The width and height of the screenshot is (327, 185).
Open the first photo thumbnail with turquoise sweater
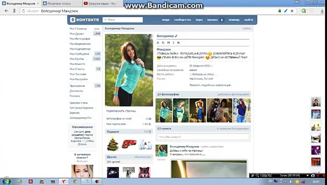pos(164,110)
